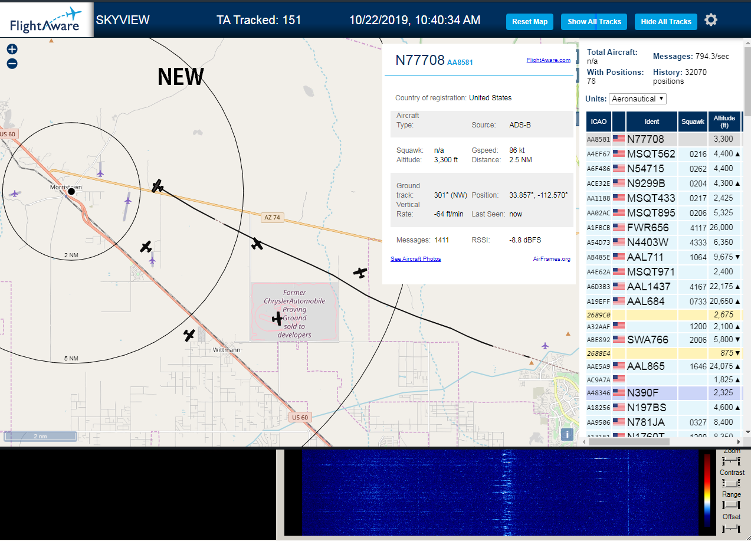Sort the table by Squawk column header
This screenshot has width=751, height=541.
693,122
